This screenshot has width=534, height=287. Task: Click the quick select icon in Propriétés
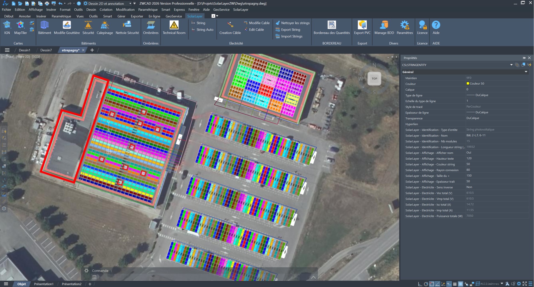tap(529, 65)
